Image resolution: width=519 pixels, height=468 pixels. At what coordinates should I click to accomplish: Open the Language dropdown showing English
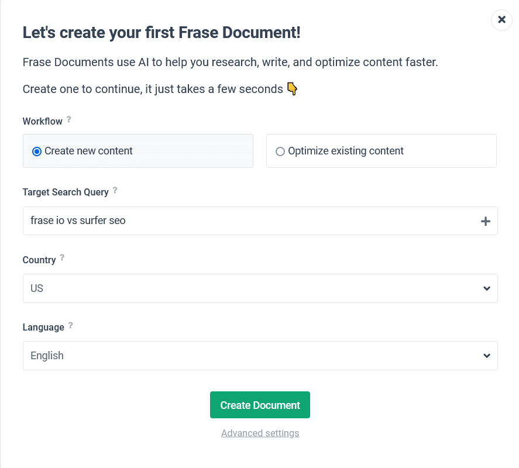pos(260,356)
